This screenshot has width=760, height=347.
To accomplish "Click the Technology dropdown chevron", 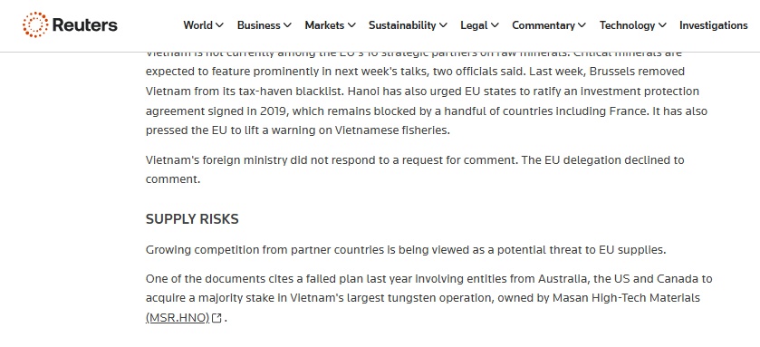I will point(662,25).
